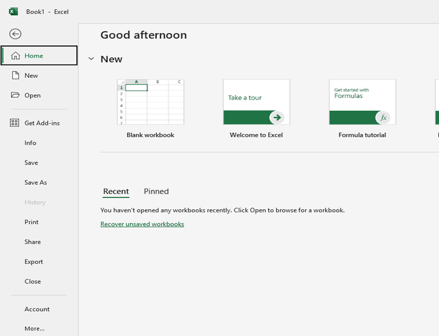The image size is (439, 336).
Task: Open the Info page
Action: tap(30, 143)
